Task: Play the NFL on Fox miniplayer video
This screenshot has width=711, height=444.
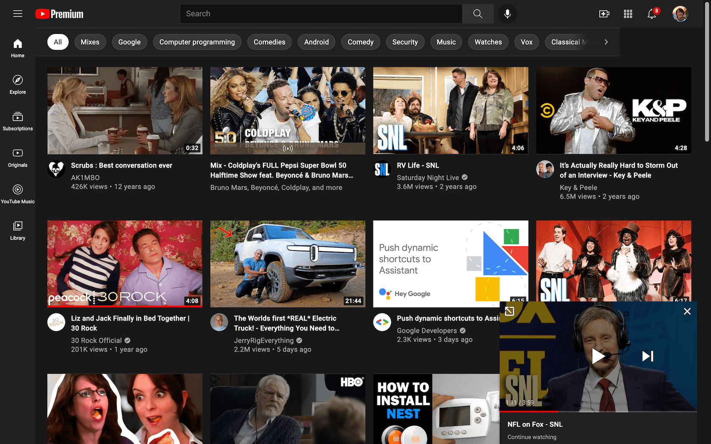Action: (x=599, y=356)
